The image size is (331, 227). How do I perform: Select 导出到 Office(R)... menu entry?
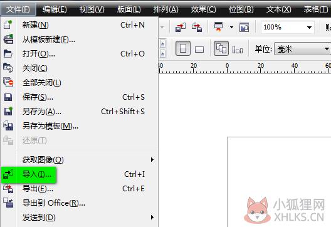pos(80,203)
